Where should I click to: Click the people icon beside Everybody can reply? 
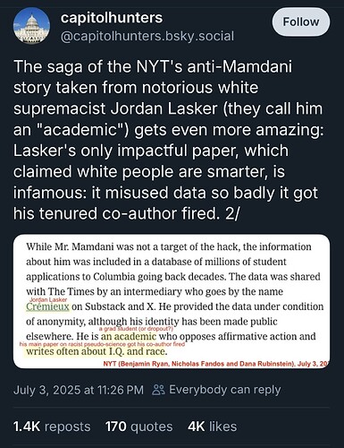(x=158, y=390)
